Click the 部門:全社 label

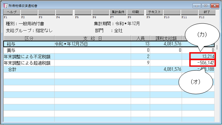tap(109, 31)
